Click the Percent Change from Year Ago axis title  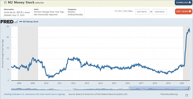[x=3, y=54]
